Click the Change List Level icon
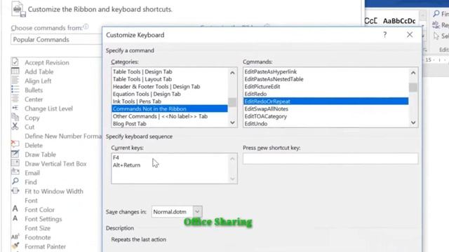Screen dimensions: 449x252 (15, 108)
